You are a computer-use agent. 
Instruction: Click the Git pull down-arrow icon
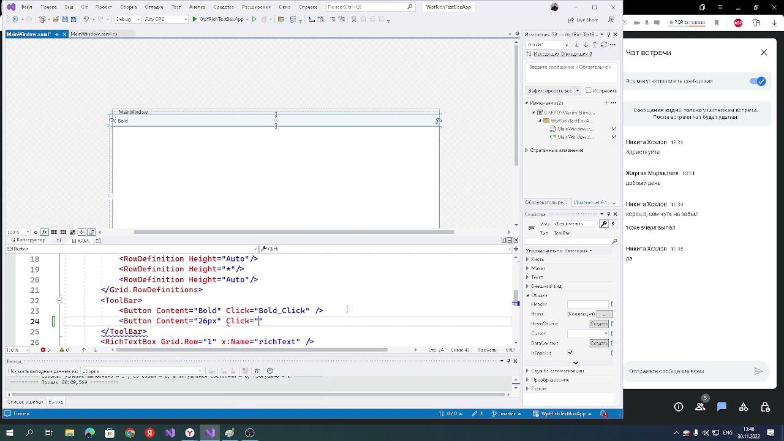pyautogui.click(x=586, y=45)
